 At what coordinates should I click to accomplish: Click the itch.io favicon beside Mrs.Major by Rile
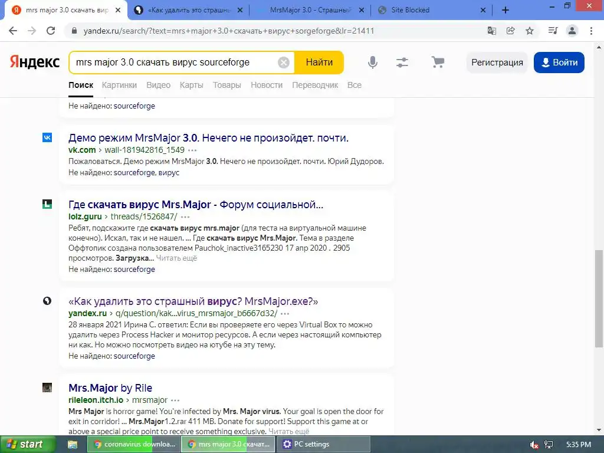pos(47,388)
